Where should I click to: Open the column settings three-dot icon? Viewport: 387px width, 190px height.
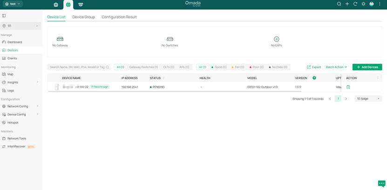pyautogui.click(x=378, y=78)
